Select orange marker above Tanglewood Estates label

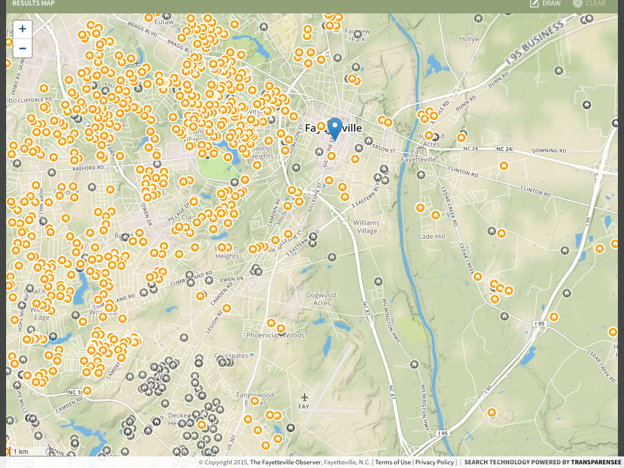[x=255, y=400]
